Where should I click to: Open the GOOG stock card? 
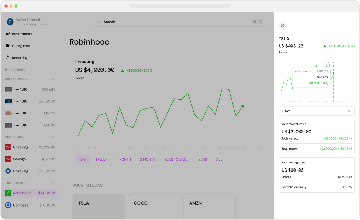tap(154, 206)
